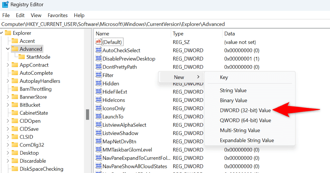Expand the BitBucket key

[x=8, y=105]
